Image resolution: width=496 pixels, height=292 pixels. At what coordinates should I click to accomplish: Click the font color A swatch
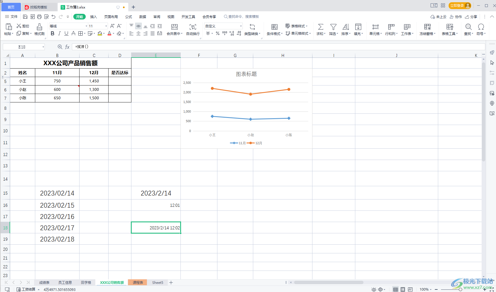tap(109, 34)
